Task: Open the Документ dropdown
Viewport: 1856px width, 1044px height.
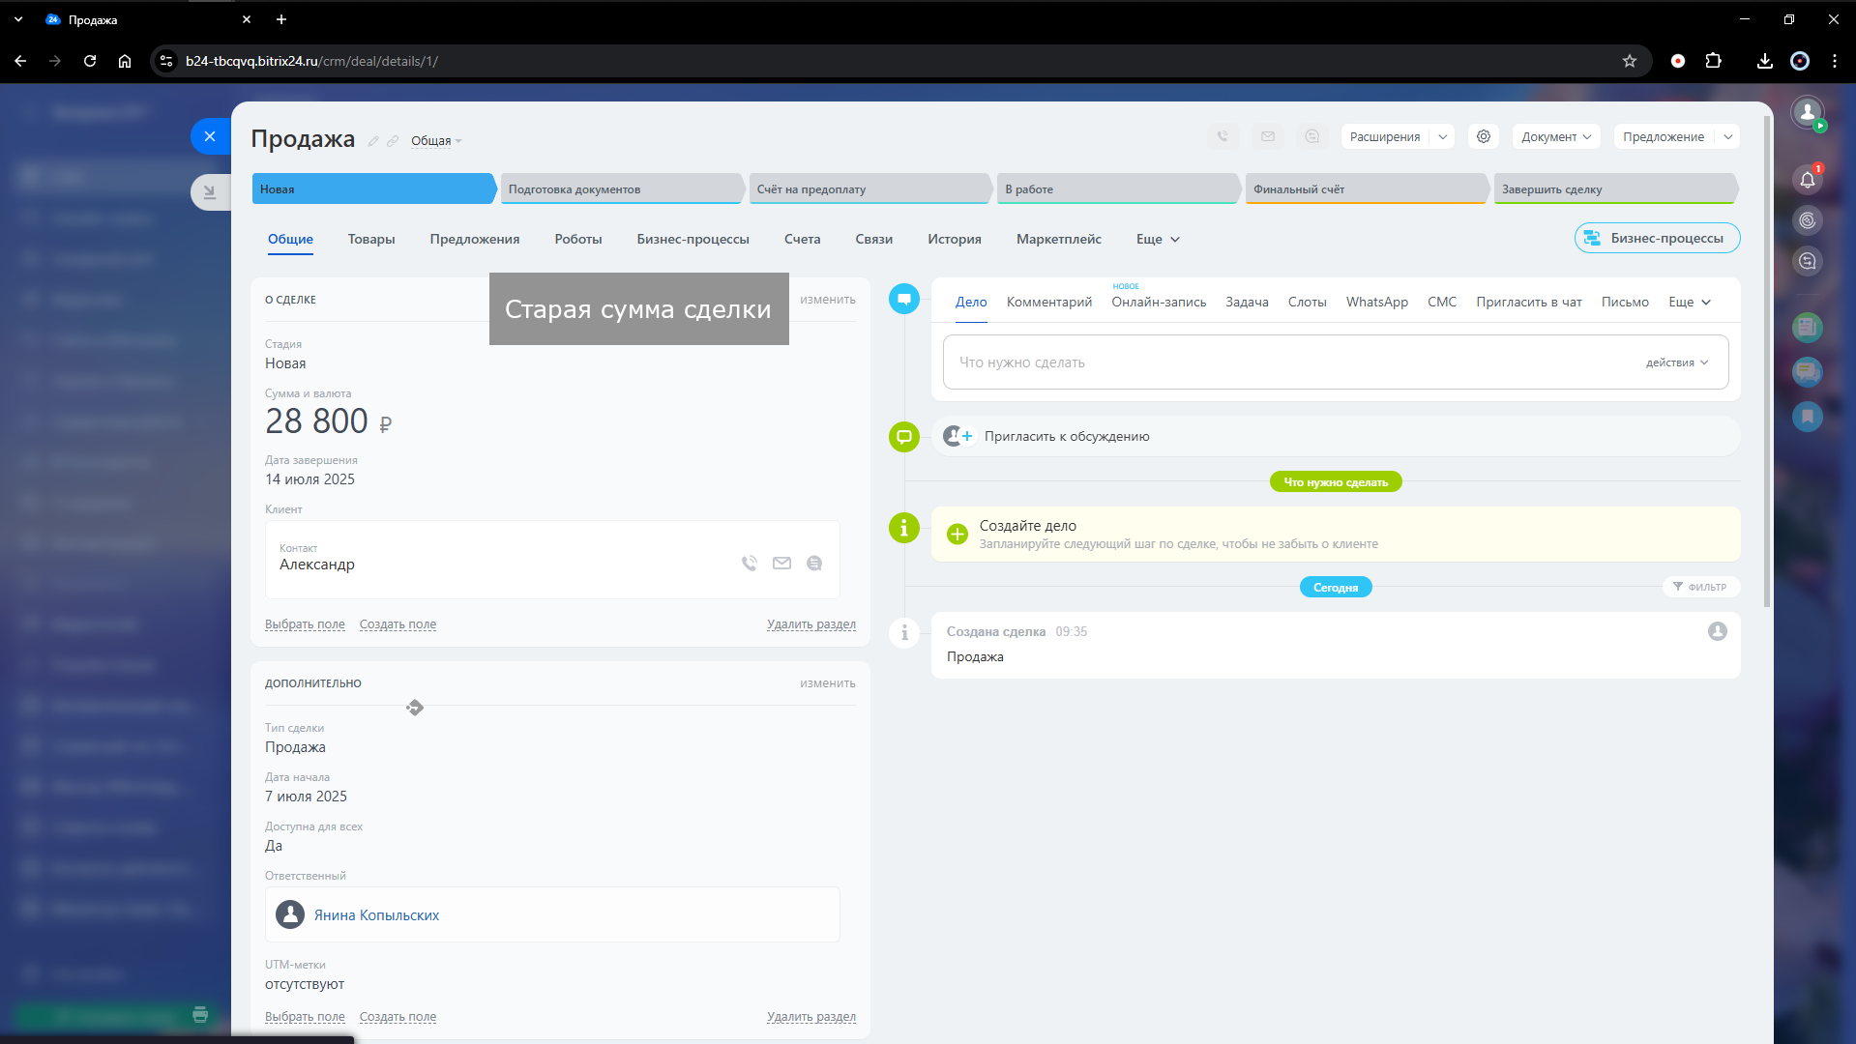Action: point(1556,136)
